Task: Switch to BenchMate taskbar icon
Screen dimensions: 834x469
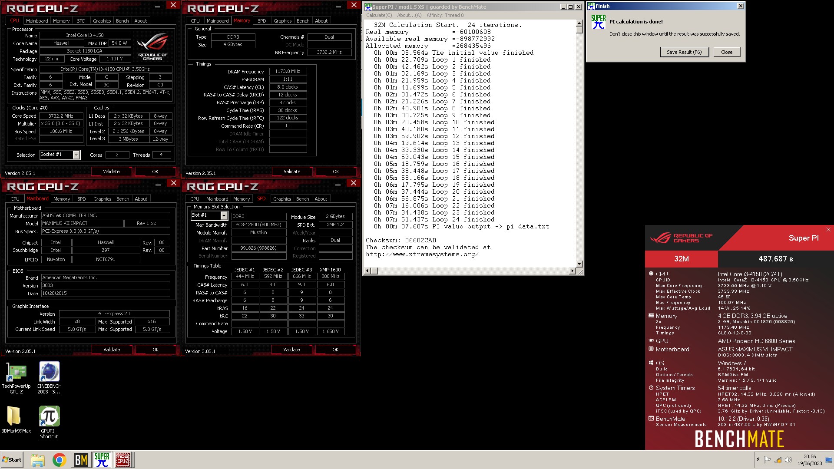Action: 81,460
